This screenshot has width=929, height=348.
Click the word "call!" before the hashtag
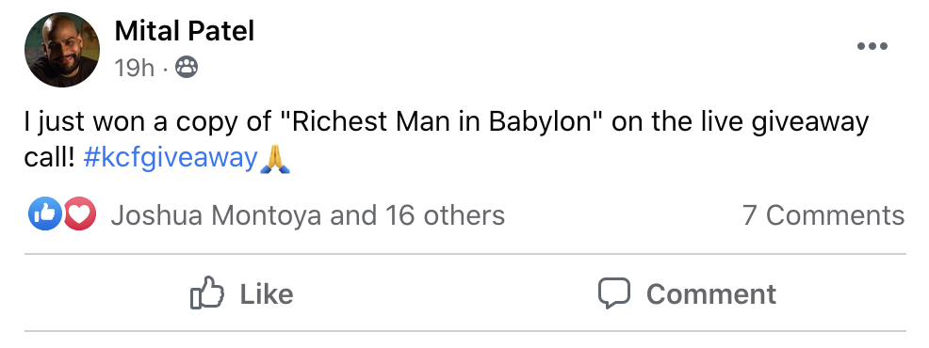(x=50, y=159)
